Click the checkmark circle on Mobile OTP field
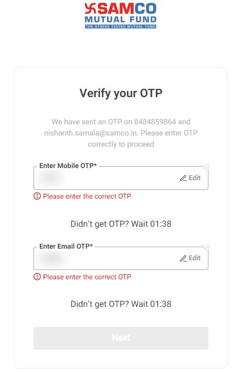Image resolution: width=239 pixels, height=372 pixels. [207, 167]
